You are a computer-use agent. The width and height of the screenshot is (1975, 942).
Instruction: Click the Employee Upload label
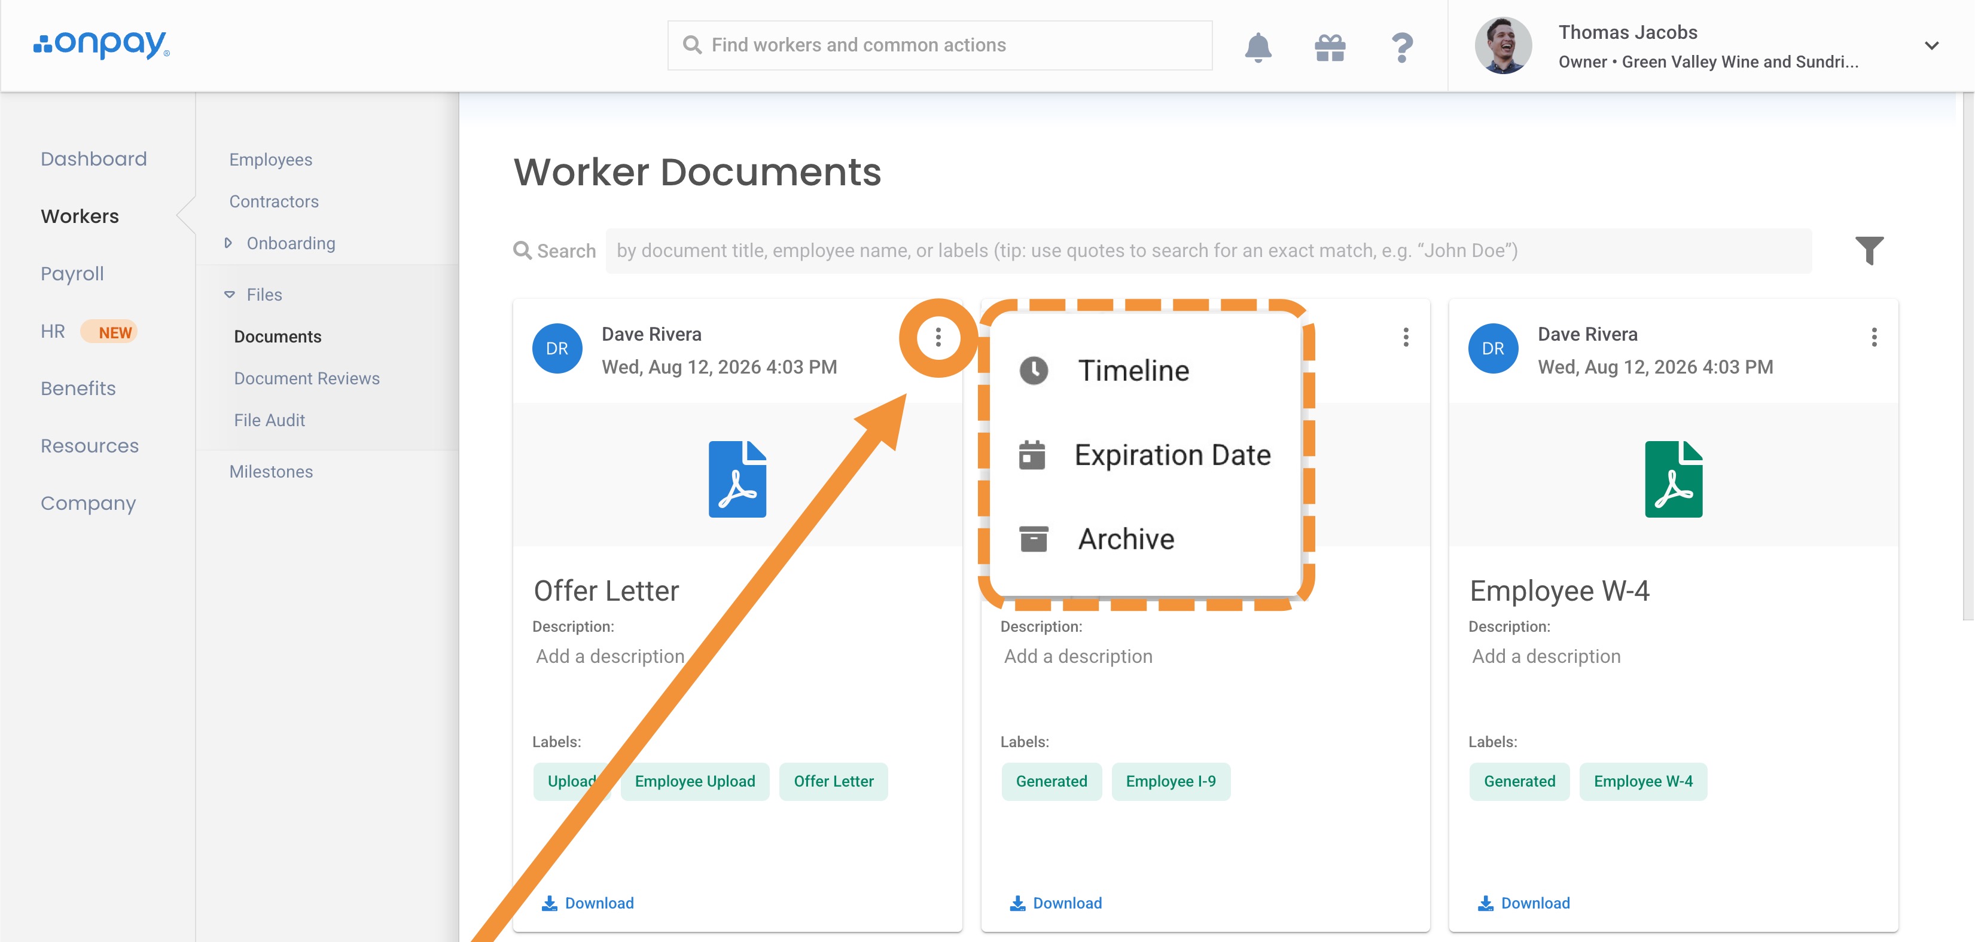[x=694, y=782]
